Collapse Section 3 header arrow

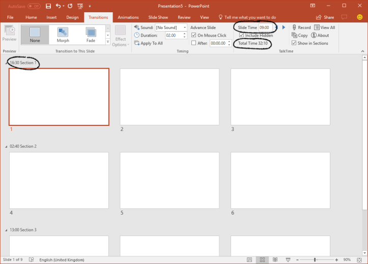pos(7,230)
